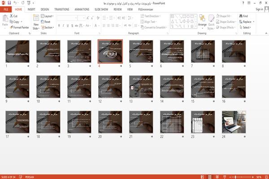Toggle text Shadow formatting
Screen dimensions: 269x179
72,26
